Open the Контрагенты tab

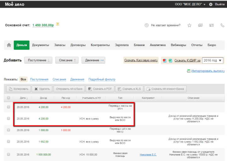tap(100, 45)
